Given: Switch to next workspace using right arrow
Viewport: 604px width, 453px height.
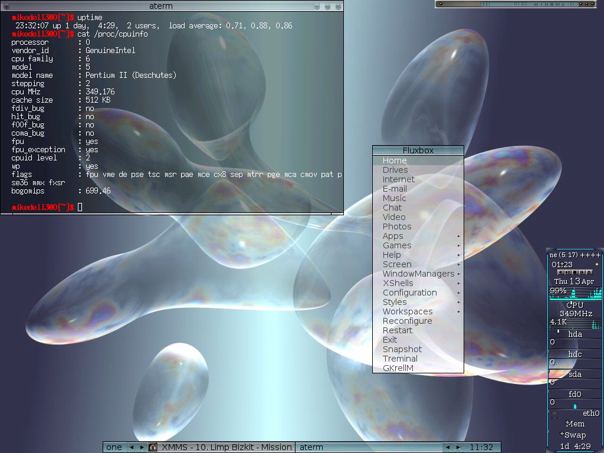Looking at the screenshot, I should click(x=141, y=447).
